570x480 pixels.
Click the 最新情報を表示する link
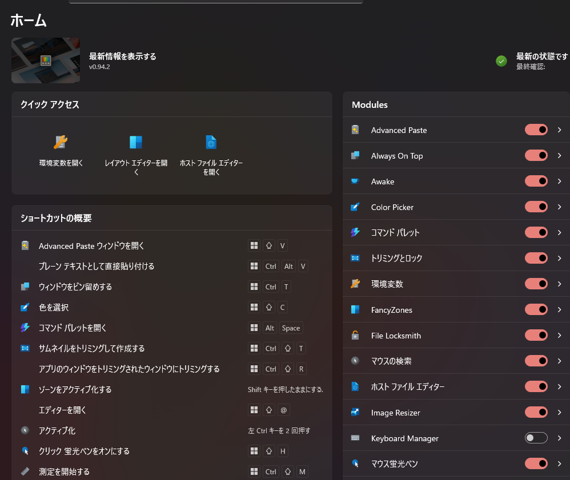point(122,57)
